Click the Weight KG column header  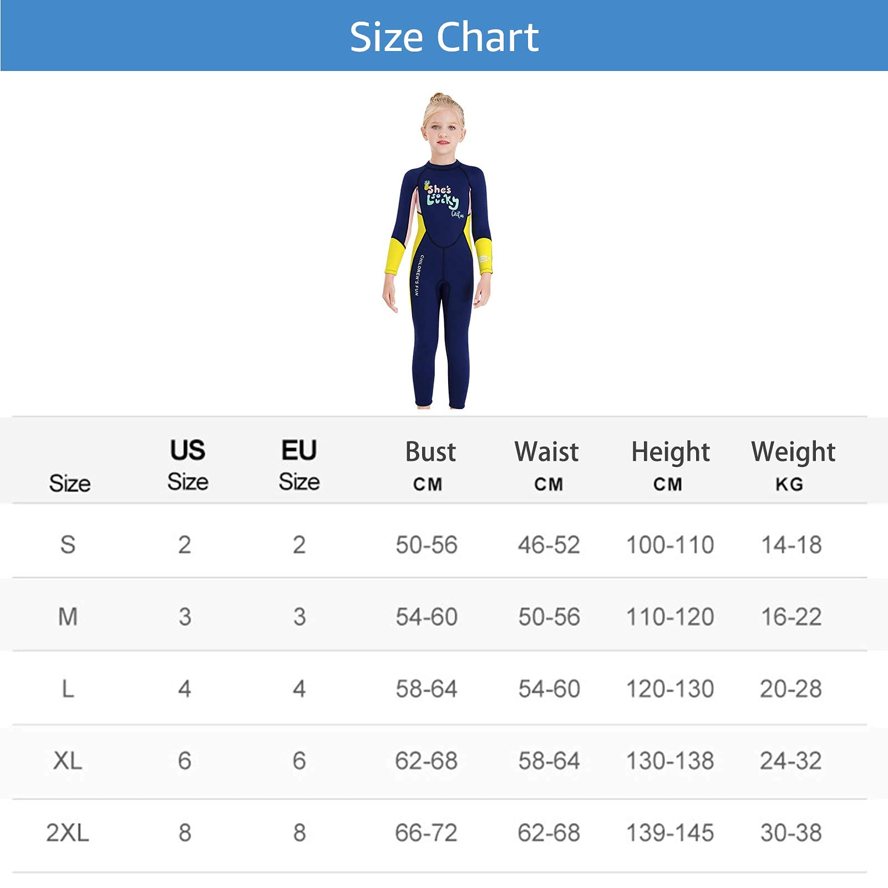tap(793, 466)
